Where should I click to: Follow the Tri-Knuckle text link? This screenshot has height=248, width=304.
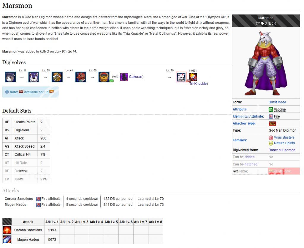pos(198,84)
